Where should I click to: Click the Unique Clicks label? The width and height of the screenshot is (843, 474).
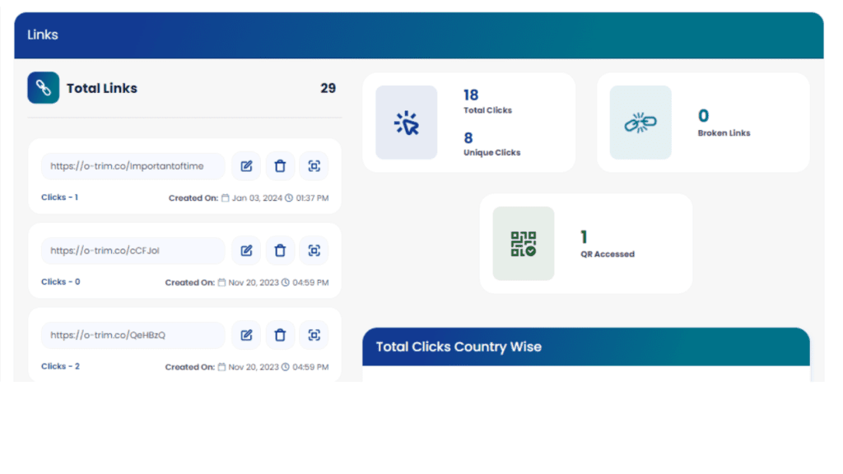click(492, 152)
